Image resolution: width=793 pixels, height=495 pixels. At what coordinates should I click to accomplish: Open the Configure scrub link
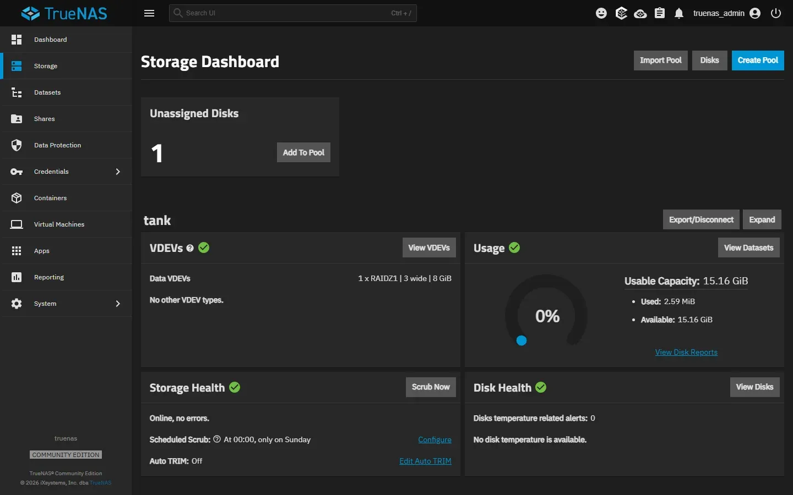[434, 439]
